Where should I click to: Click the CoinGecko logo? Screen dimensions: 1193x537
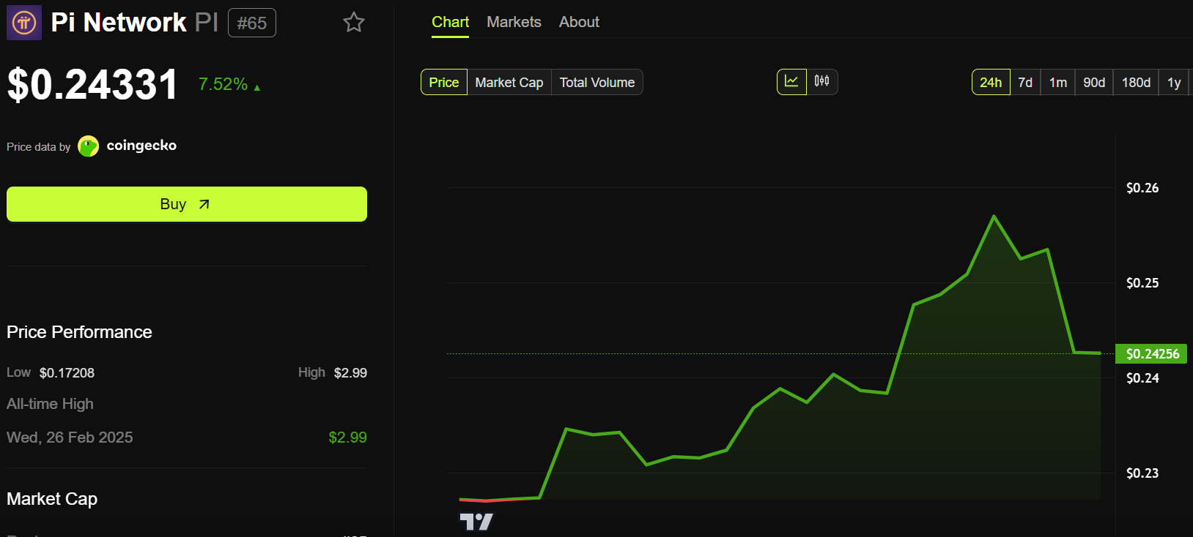point(89,146)
